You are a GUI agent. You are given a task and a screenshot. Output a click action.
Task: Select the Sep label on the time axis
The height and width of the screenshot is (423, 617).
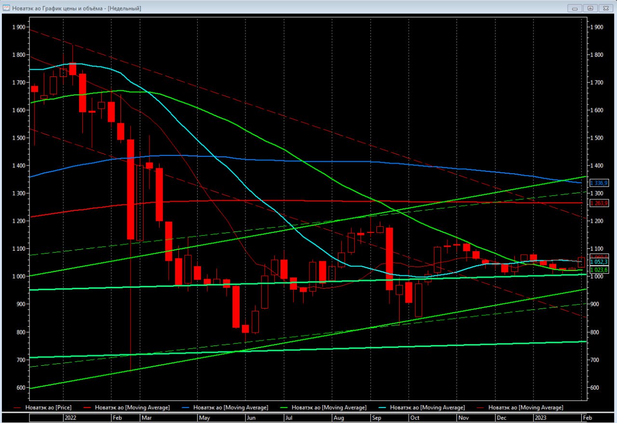[377, 418]
